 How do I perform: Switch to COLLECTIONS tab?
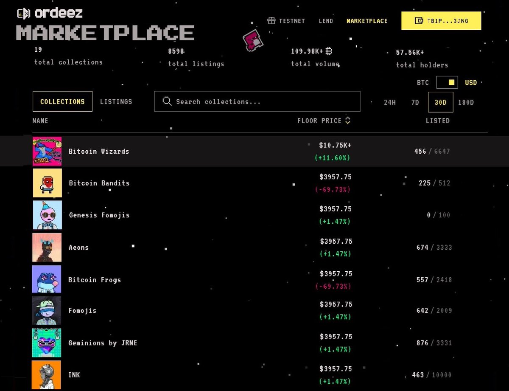pos(62,101)
